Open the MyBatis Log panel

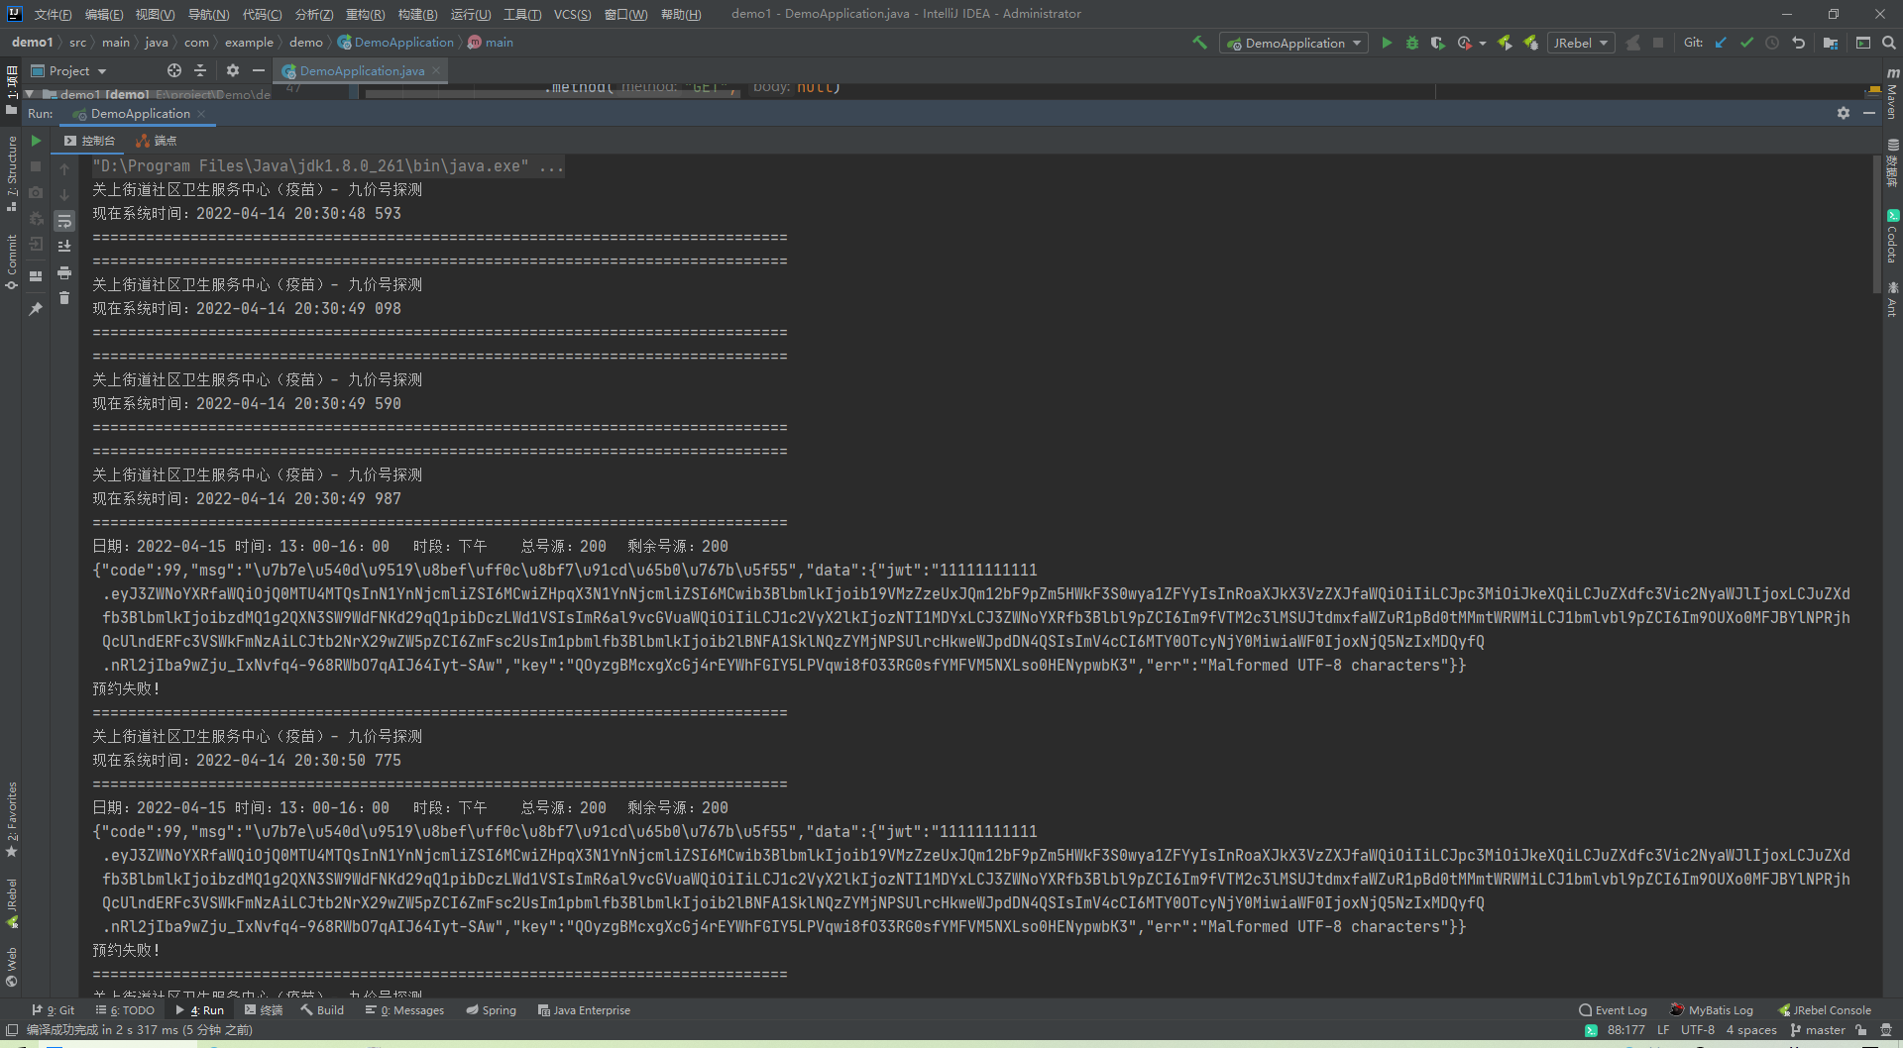pos(1712,1010)
